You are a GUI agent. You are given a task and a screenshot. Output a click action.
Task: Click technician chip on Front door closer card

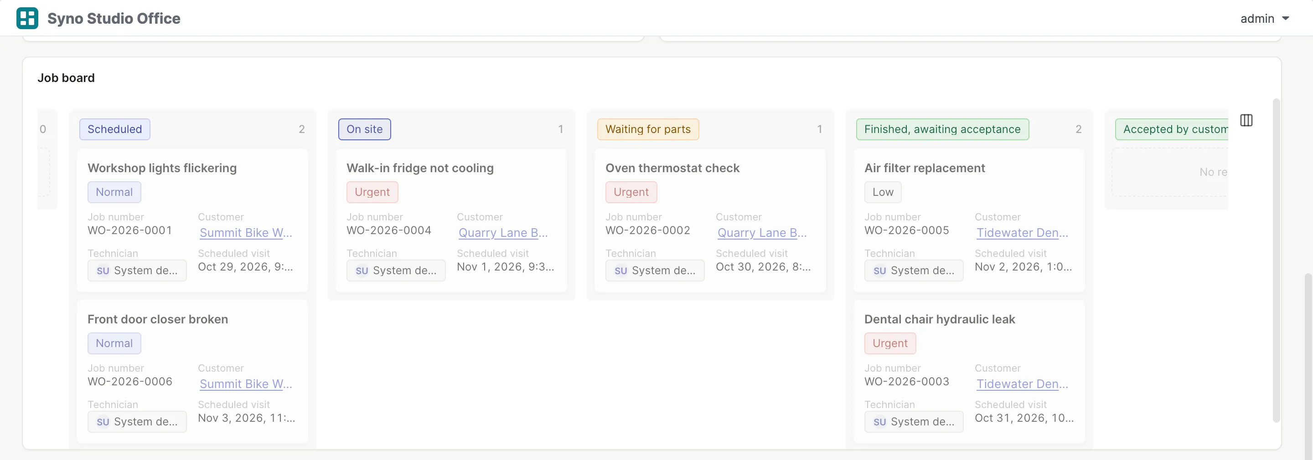click(137, 422)
